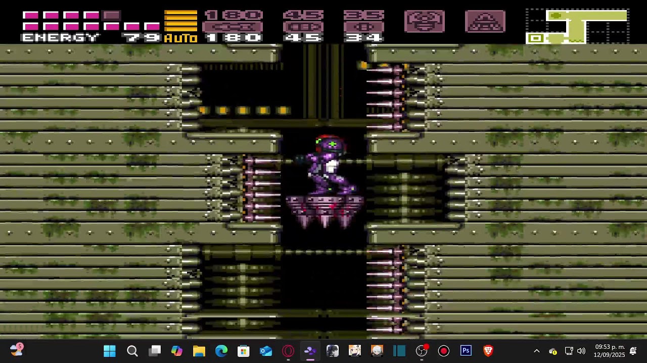Open the white-haired anime character app icon
Screen dimensions: 647x363
click(377, 351)
